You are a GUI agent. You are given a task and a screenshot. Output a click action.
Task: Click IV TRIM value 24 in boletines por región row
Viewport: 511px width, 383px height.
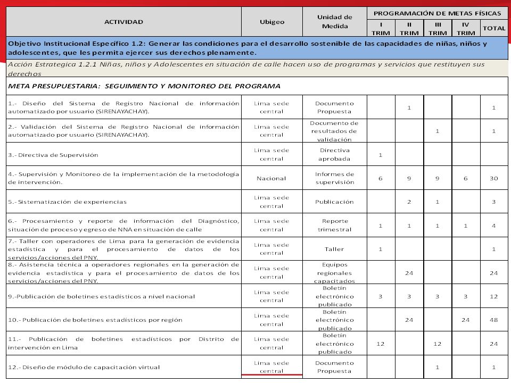[465, 320]
